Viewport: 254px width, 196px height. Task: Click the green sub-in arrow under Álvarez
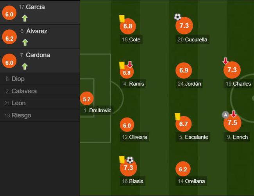[25, 43]
